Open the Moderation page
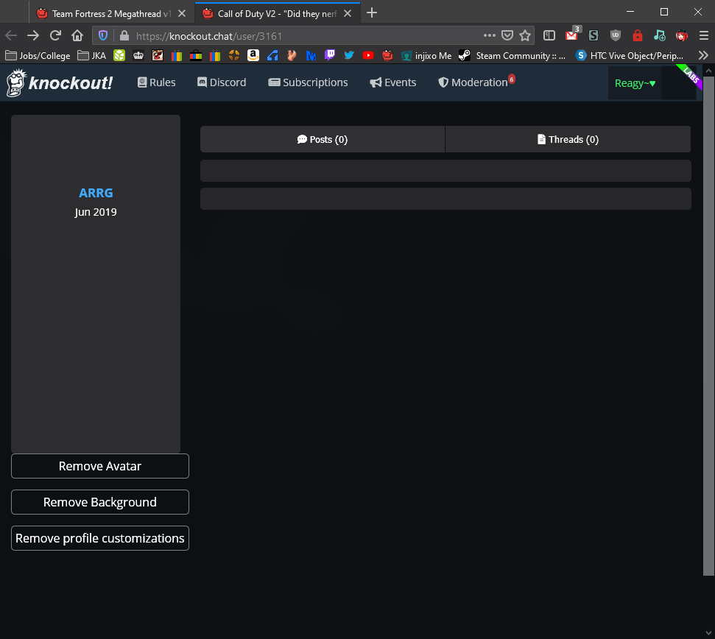715x639 pixels. [476, 82]
